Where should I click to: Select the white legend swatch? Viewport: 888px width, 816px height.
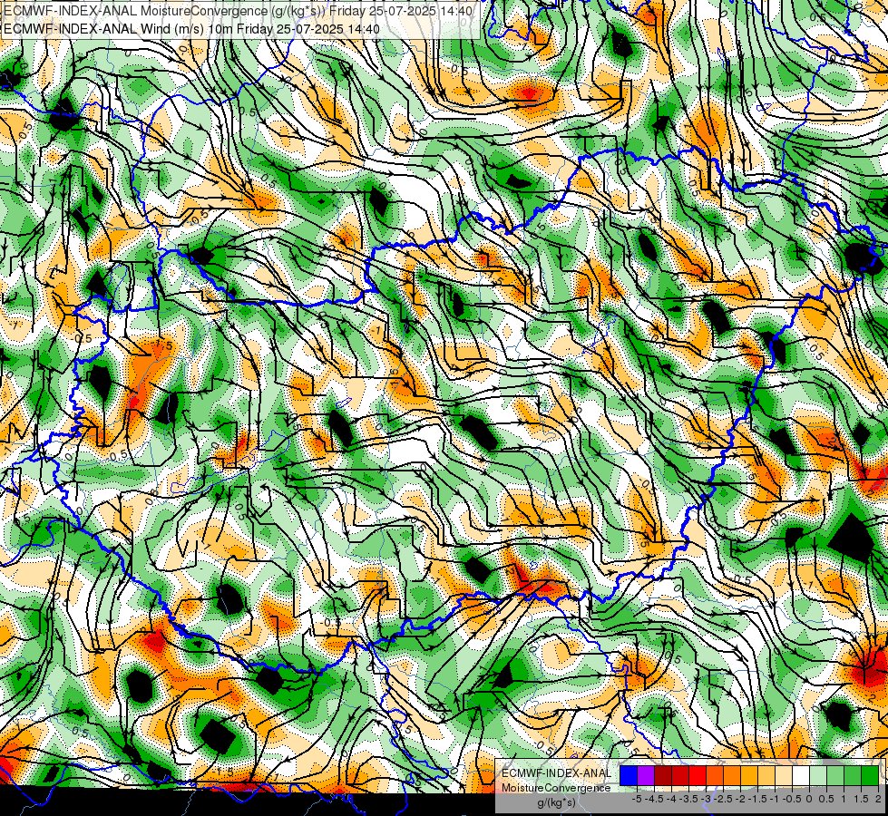tap(801, 776)
